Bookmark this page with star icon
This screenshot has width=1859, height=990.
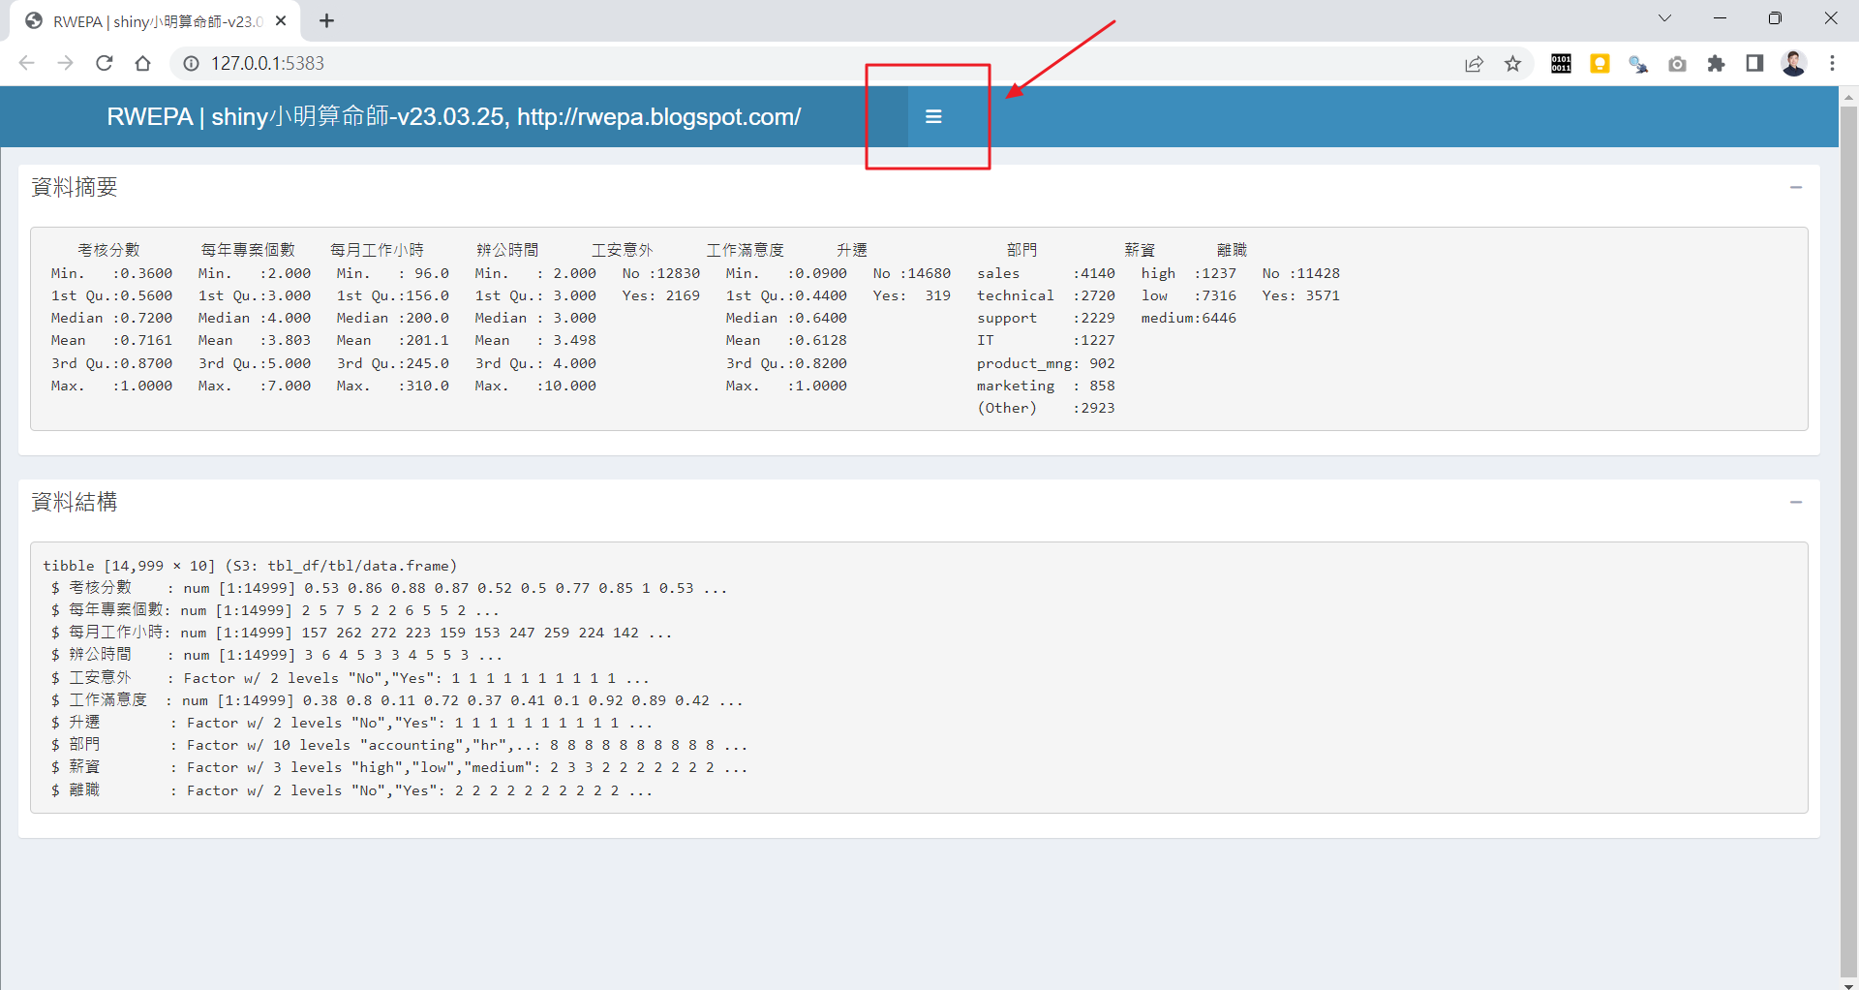pos(1512,64)
